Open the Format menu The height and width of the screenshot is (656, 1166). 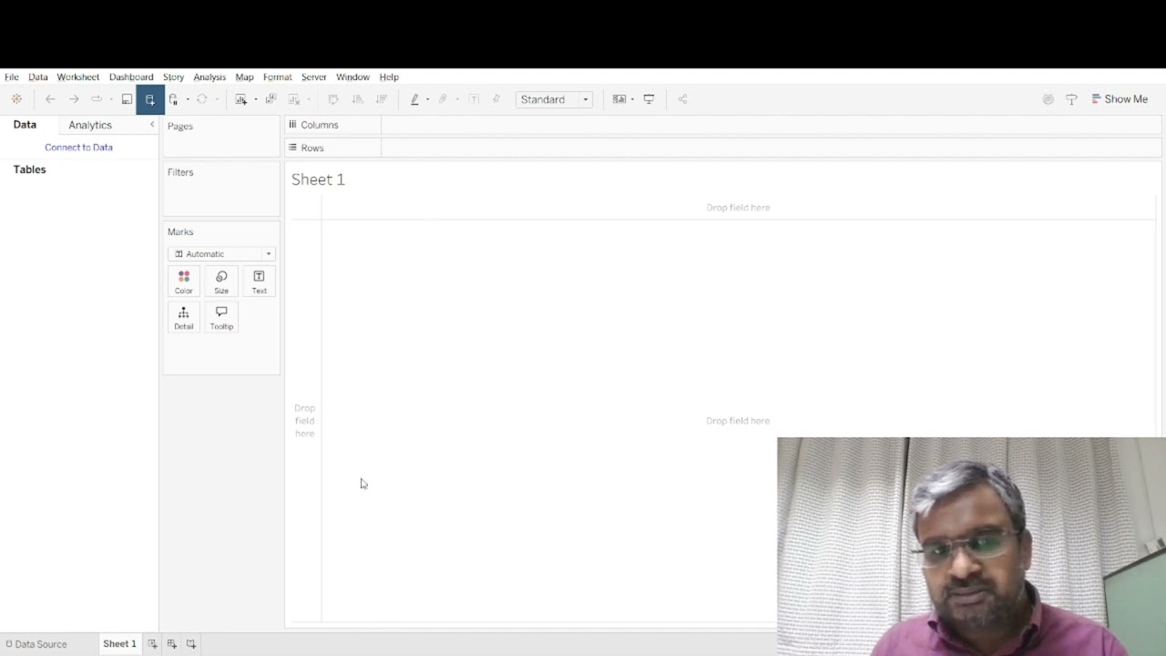click(278, 77)
